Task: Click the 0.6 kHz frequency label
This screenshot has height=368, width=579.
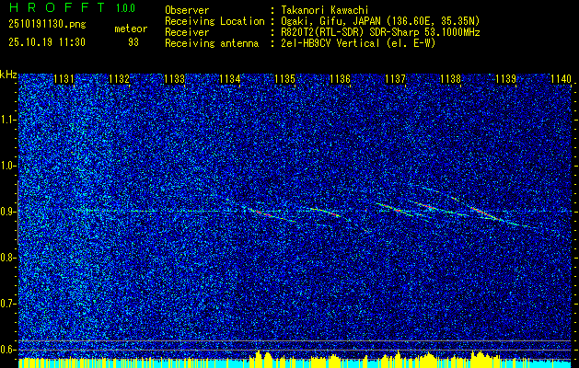Action: [x=7, y=350]
